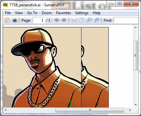Click the vertical scrollbar down arrow
This screenshot has height=116, width=141.
(136, 105)
